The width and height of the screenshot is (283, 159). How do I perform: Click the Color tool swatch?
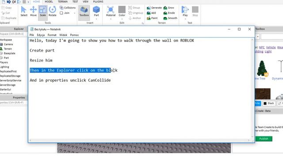(x=122, y=9)
